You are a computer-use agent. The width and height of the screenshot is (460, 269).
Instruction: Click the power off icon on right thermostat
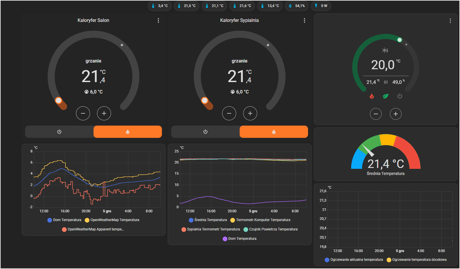[x=400, y=96]
